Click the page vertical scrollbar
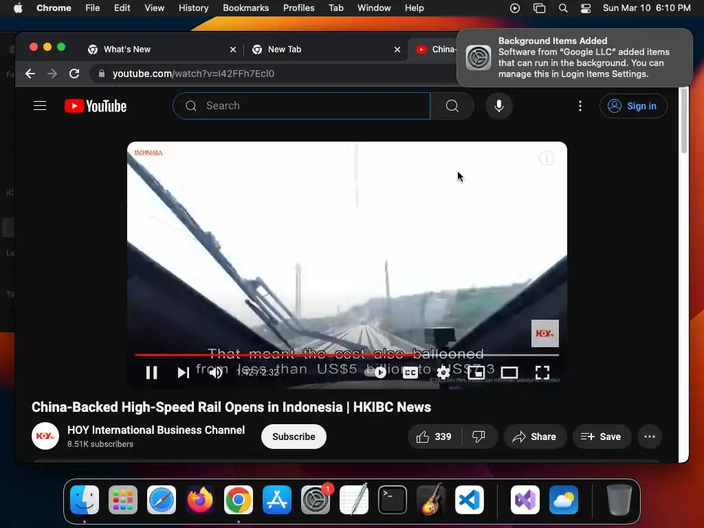Viewport: 704px width, 528px height. (684, 121)
